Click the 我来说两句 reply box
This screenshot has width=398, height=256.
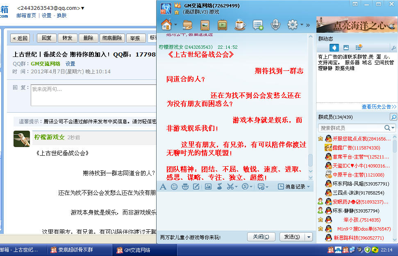click(93, 95)
